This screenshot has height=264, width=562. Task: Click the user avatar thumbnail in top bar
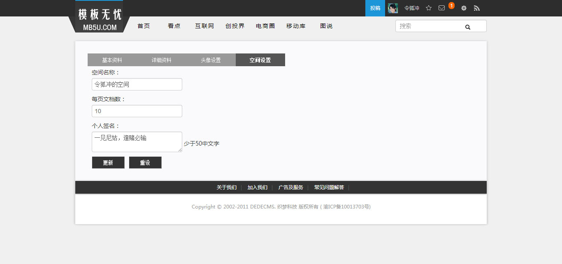click(x=392, y=8)
